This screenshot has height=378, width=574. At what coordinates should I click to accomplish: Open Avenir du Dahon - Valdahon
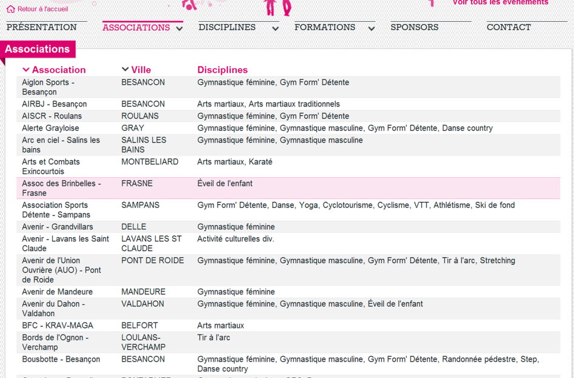(53, 308)
